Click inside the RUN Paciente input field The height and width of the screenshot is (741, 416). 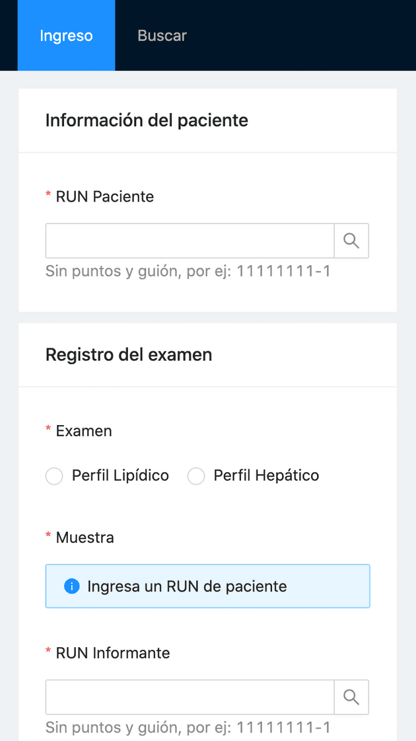click(x=190, y=241)
